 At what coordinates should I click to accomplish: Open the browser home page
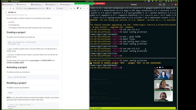point(13,8)
